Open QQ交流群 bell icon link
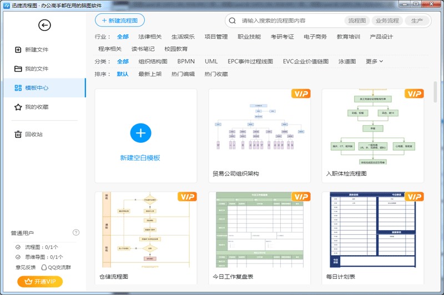The image size is (444, 295). tap(44, 267)
